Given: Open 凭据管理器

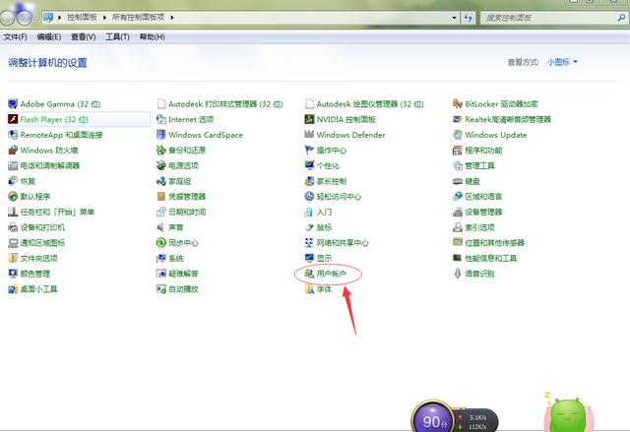Looking at the screenshot, I should [x=181, y=197].
